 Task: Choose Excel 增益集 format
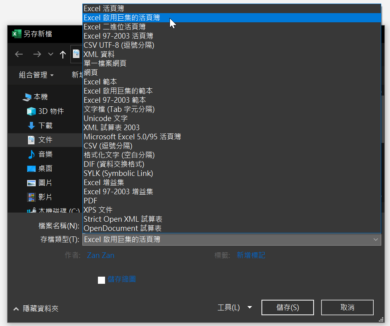pos(232,182)
